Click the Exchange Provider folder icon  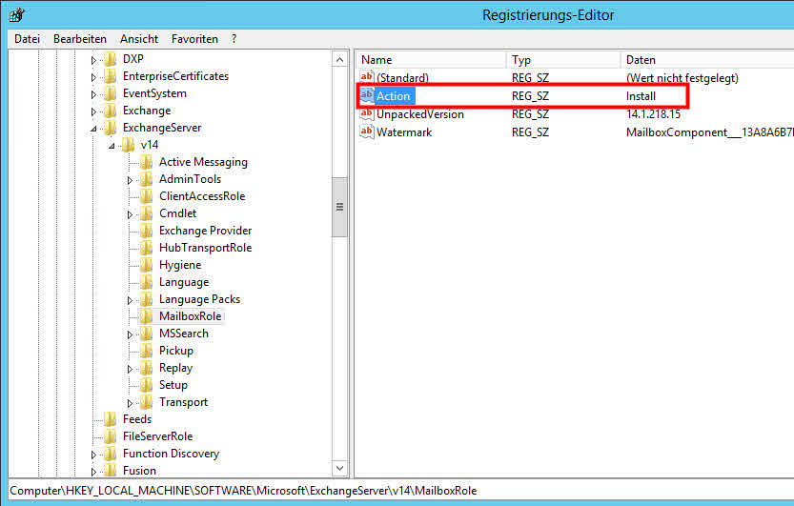point(147,231)
